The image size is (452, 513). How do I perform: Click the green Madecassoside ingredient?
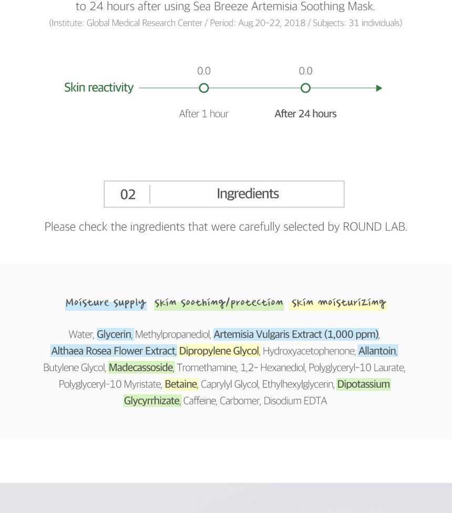[141, 368]
